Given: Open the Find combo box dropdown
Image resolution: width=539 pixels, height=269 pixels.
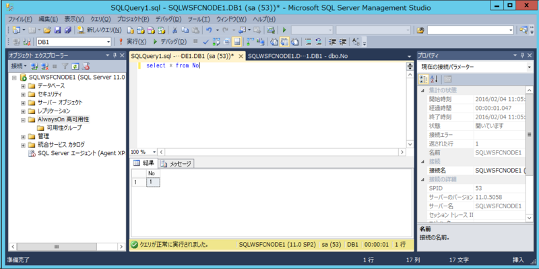Looking at the screenshot, I should (x=511, y=30).
